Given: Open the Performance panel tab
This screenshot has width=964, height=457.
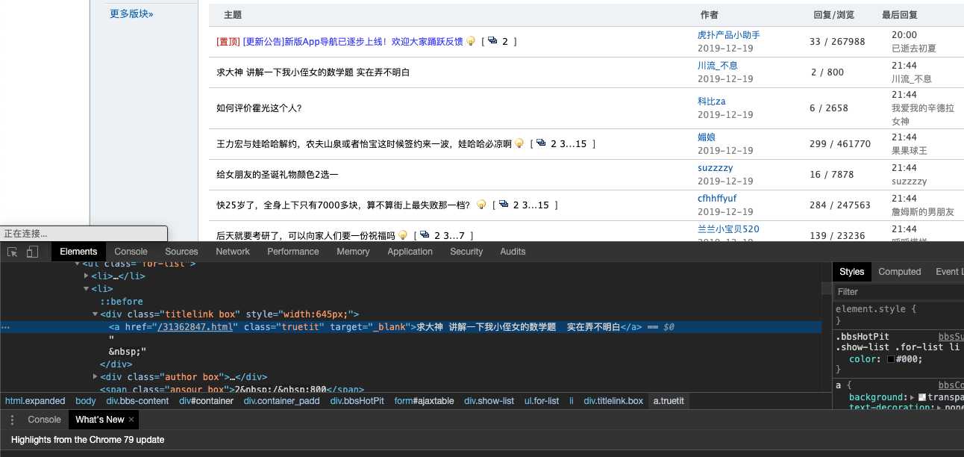Looking at the screenshot, I should pyautogui.click(x=293, y=252).
